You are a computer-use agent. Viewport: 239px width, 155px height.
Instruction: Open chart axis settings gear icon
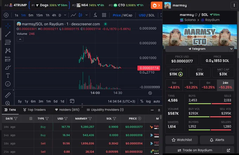pos(150,93)
